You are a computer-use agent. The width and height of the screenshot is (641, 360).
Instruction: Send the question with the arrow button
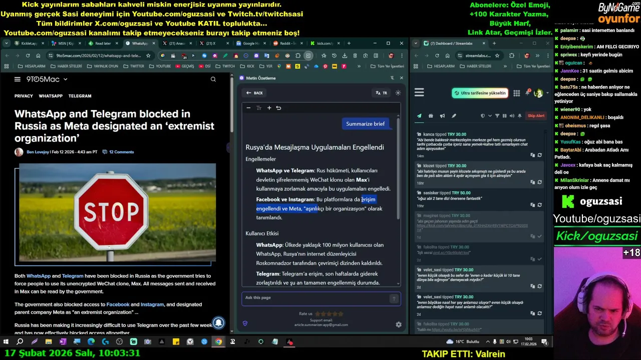click(394, 298)
